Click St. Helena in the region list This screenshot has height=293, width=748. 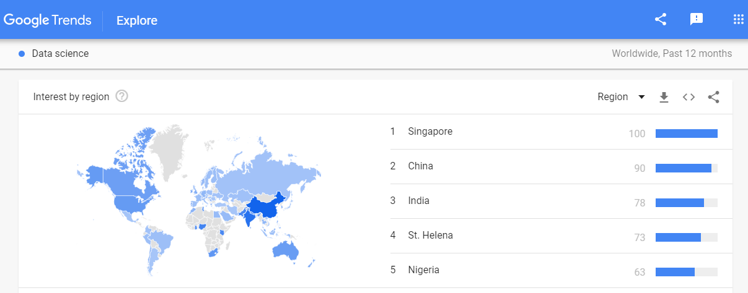[431, 236]
